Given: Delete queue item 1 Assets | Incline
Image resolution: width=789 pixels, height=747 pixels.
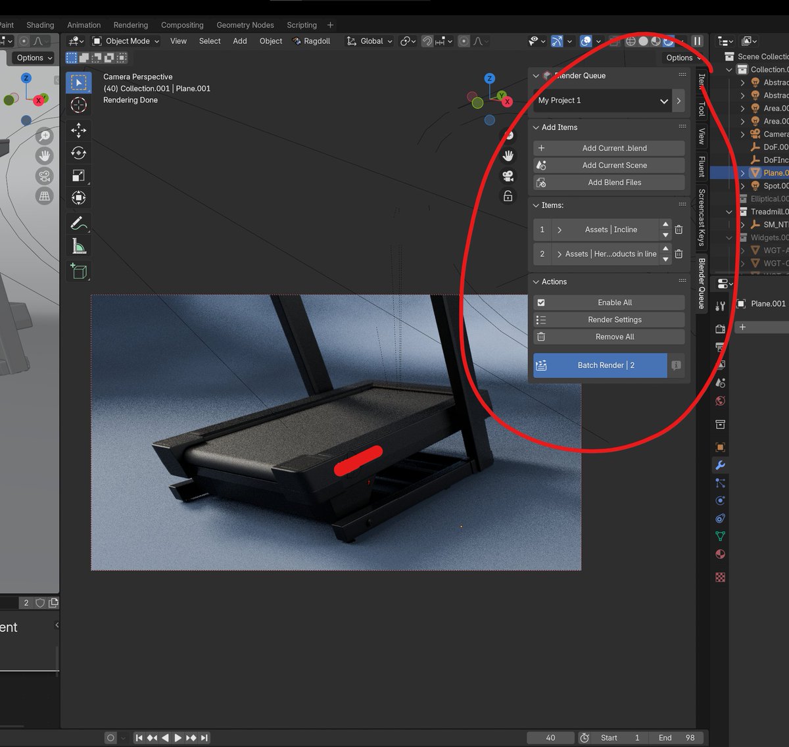Looking at the screenshot, I should (x=679, y=229).
